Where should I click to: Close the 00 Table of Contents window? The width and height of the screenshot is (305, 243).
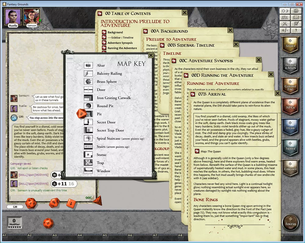point(185,13)
